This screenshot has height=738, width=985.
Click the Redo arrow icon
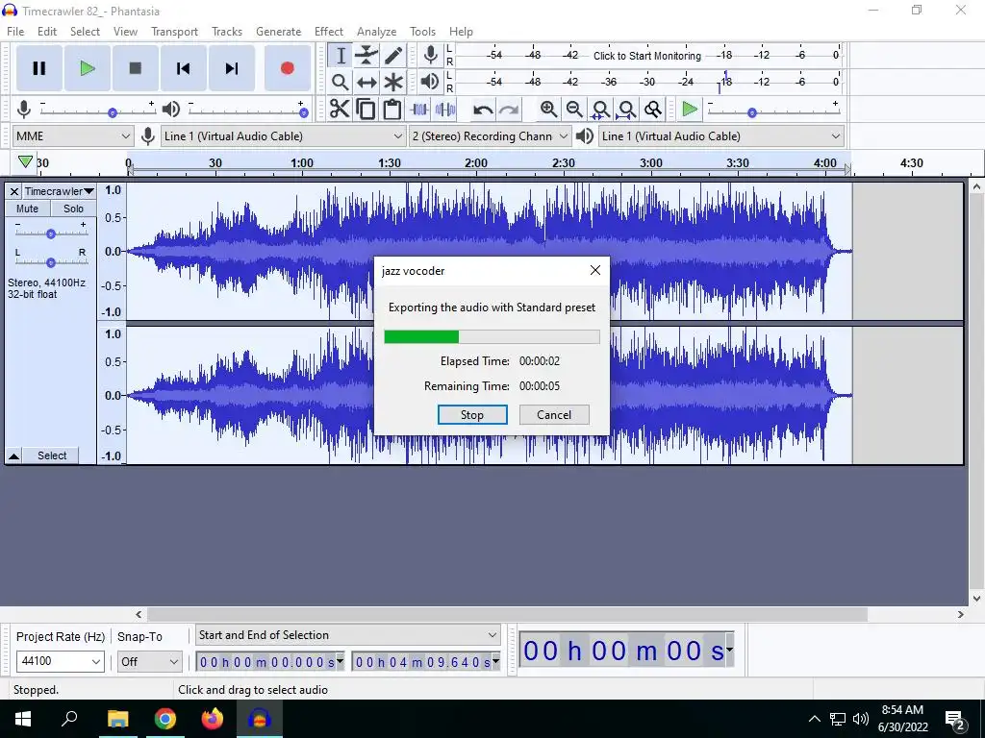coord(509,110)
